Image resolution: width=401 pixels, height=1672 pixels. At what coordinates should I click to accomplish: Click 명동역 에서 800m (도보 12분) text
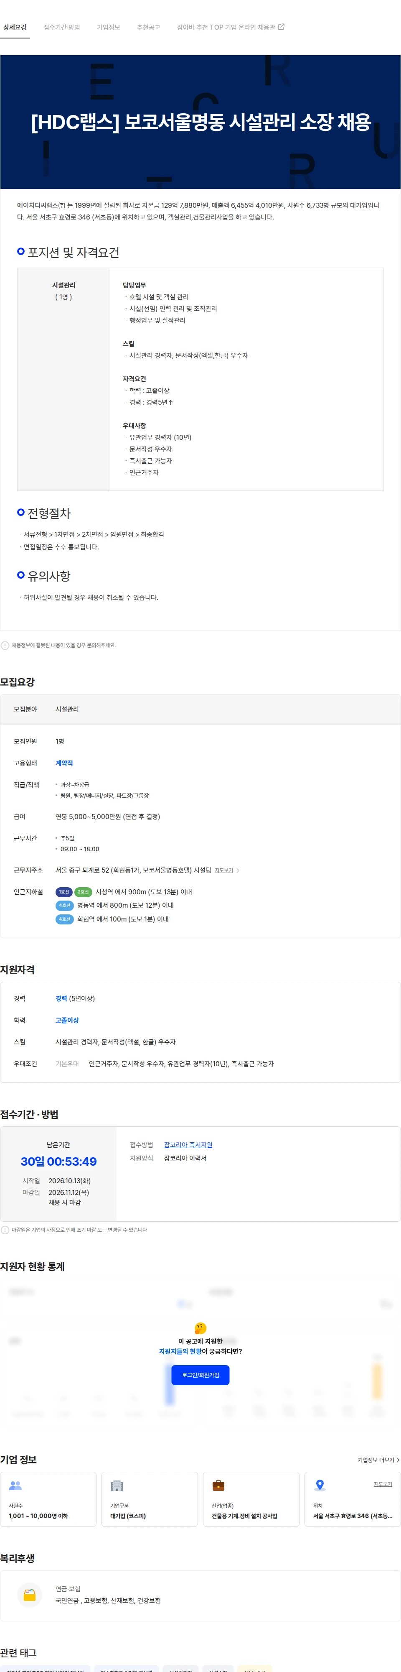point(125,906)
